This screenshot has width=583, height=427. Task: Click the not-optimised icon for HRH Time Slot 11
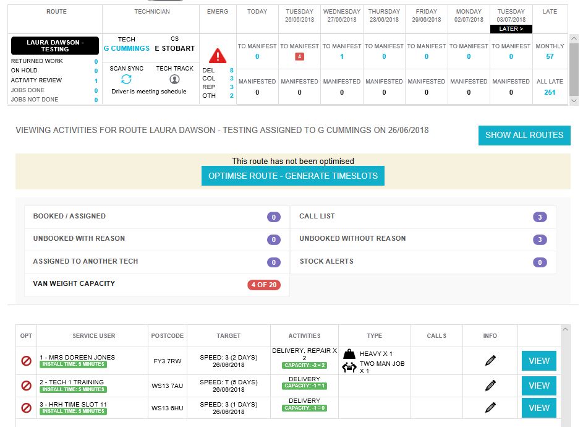[x=26, y=408]
